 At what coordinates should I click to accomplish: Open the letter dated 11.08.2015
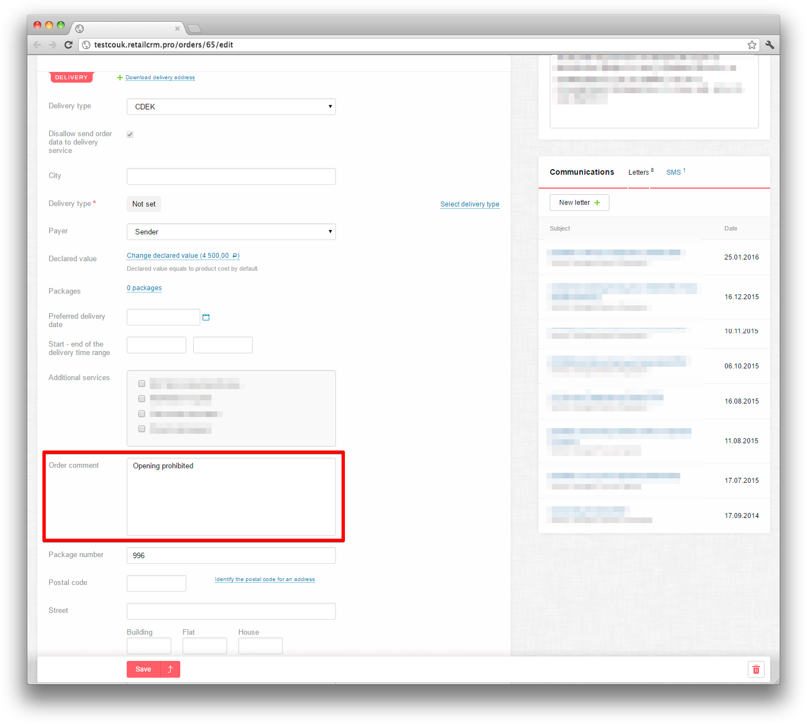click(x=654, y=441)
